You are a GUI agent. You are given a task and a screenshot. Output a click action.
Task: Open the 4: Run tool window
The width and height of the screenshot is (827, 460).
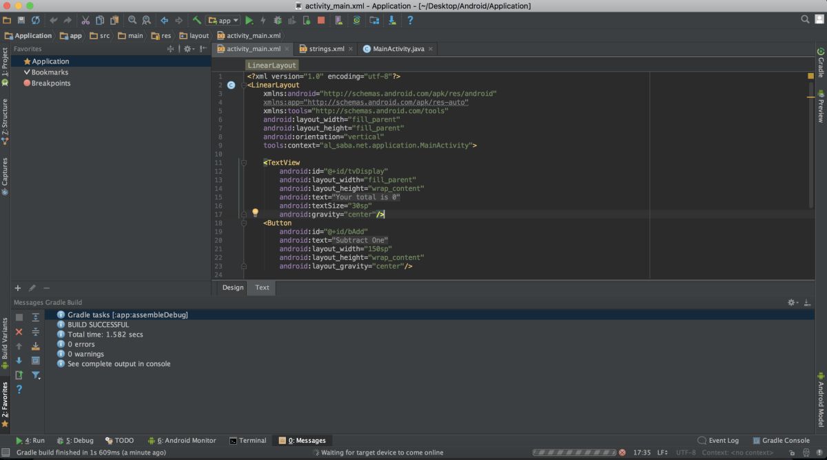click(x=30, y=440)
